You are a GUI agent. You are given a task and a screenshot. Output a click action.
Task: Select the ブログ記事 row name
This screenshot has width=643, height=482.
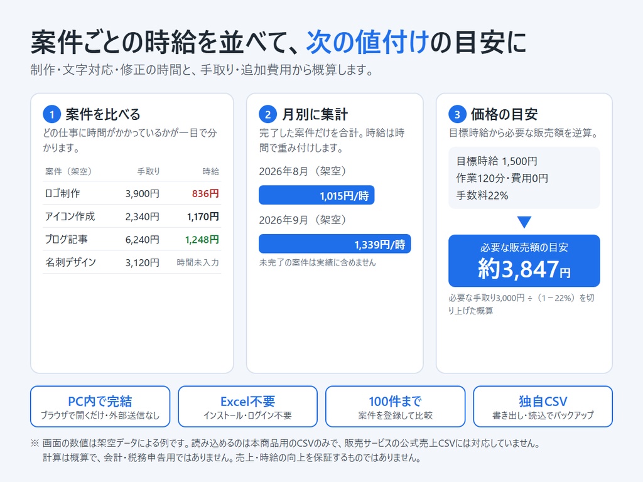(66, 239)
